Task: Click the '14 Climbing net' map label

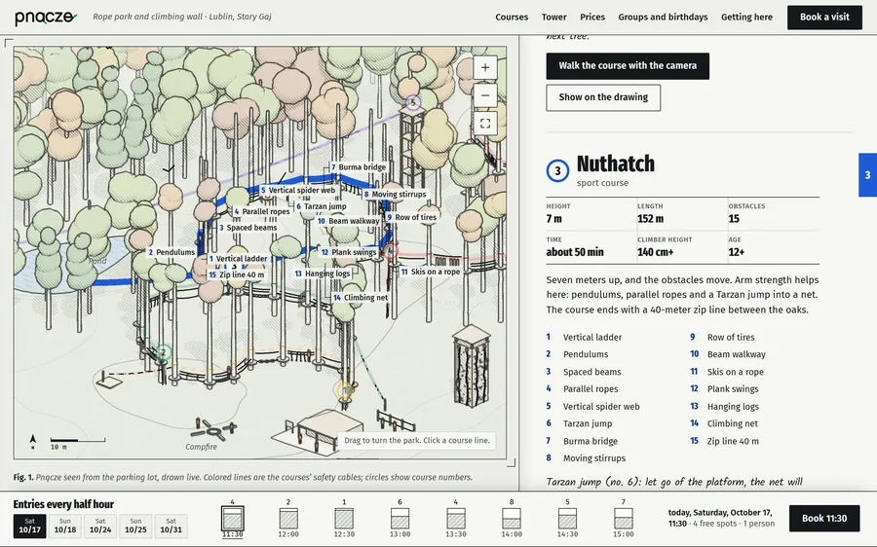Action: (x=361, y=297)
